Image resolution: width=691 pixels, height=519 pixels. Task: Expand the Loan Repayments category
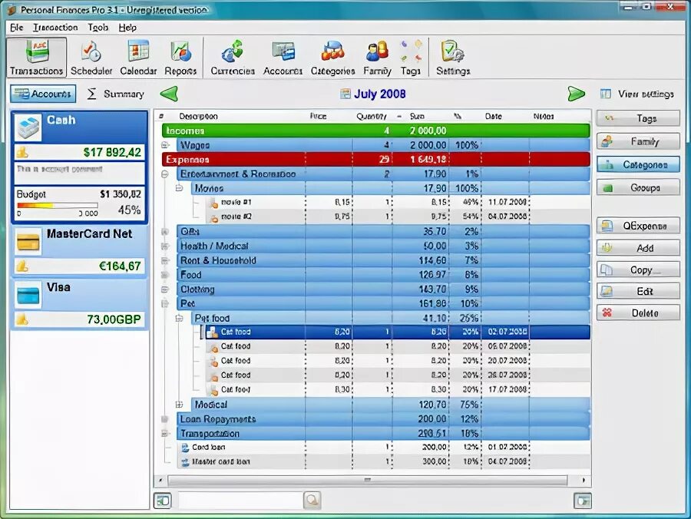tap(165, 419)
